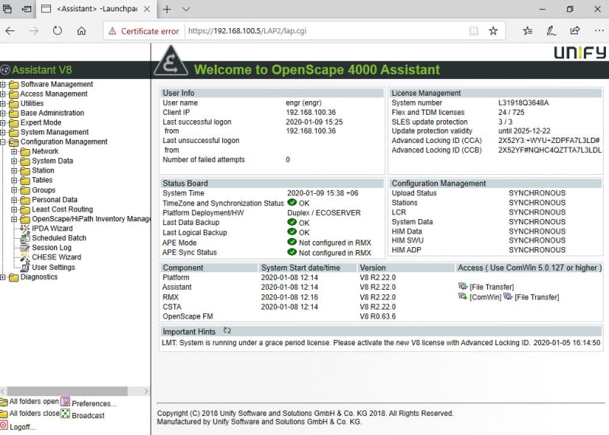Click the scrollbar right arrow in navigation pane
The image size is (609, 435).
[x=146, y=391]
